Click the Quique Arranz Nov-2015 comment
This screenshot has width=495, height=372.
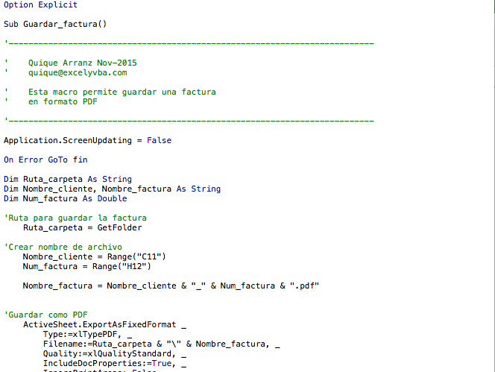[x=83, y=63]
